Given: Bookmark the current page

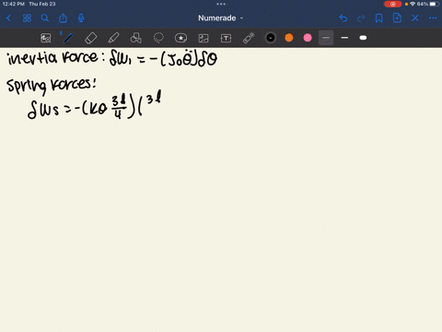Looking at the screenshot, I should click(x=379, y=18).
